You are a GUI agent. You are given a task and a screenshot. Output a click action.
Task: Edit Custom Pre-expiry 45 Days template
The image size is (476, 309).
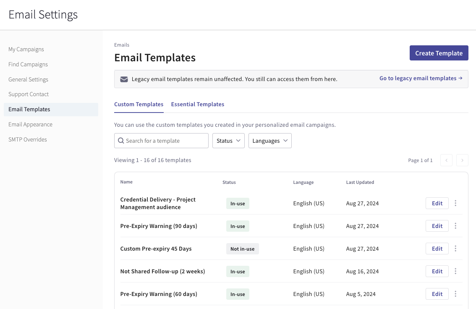pos(437,249)
